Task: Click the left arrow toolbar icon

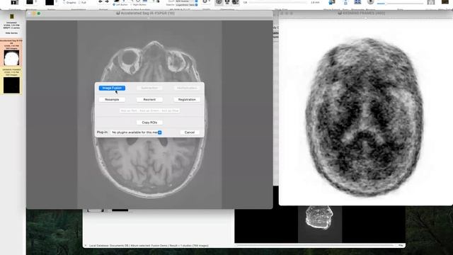Action: (x=100, y=1)
